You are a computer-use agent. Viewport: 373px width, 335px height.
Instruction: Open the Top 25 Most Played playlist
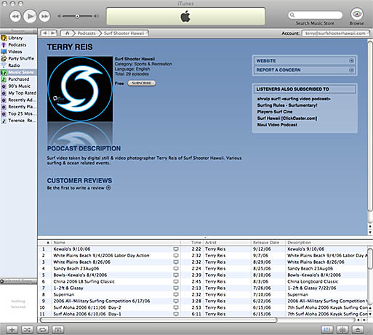[x=18, y=113]
